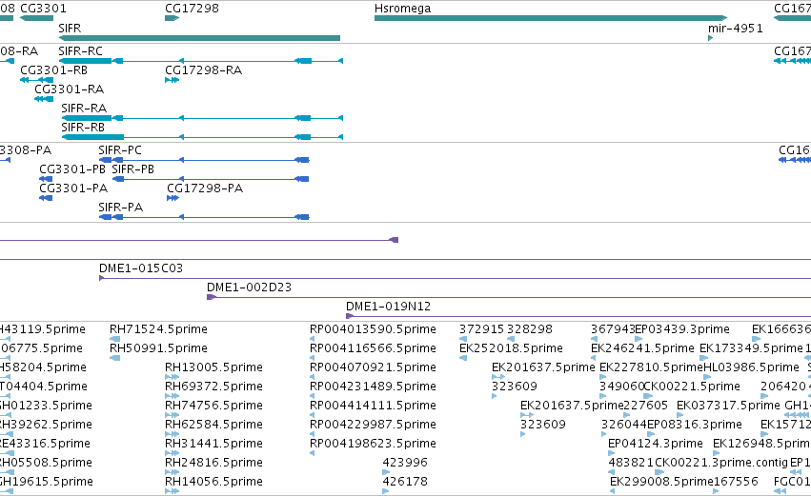Screen dimensions: 811x496
Task: Select the CG3301-PA protein label
Action: [73, 188]
